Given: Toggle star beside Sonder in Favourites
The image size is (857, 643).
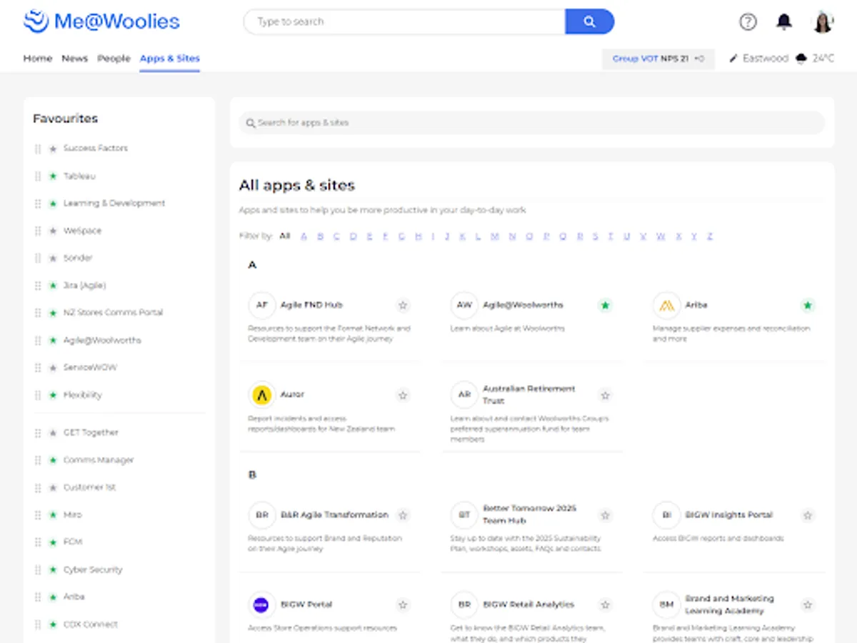Looking at the screenshot, I should click(53, 258).
